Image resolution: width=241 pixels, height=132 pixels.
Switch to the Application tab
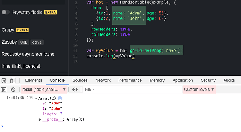point(183,80)
